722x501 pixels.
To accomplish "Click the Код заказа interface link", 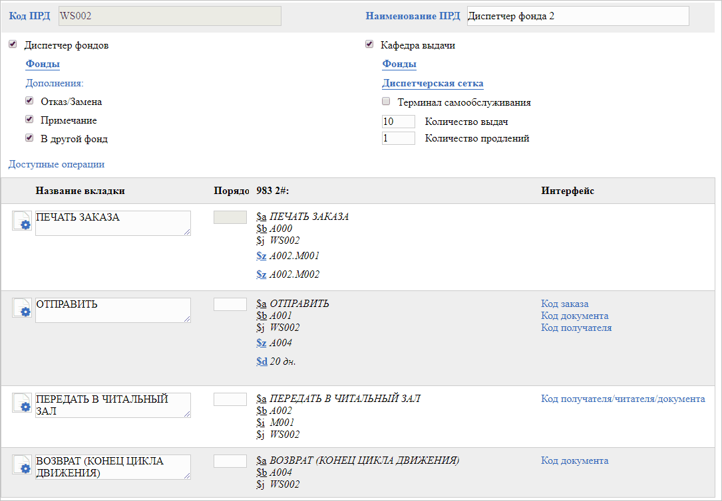I will 564,304.
